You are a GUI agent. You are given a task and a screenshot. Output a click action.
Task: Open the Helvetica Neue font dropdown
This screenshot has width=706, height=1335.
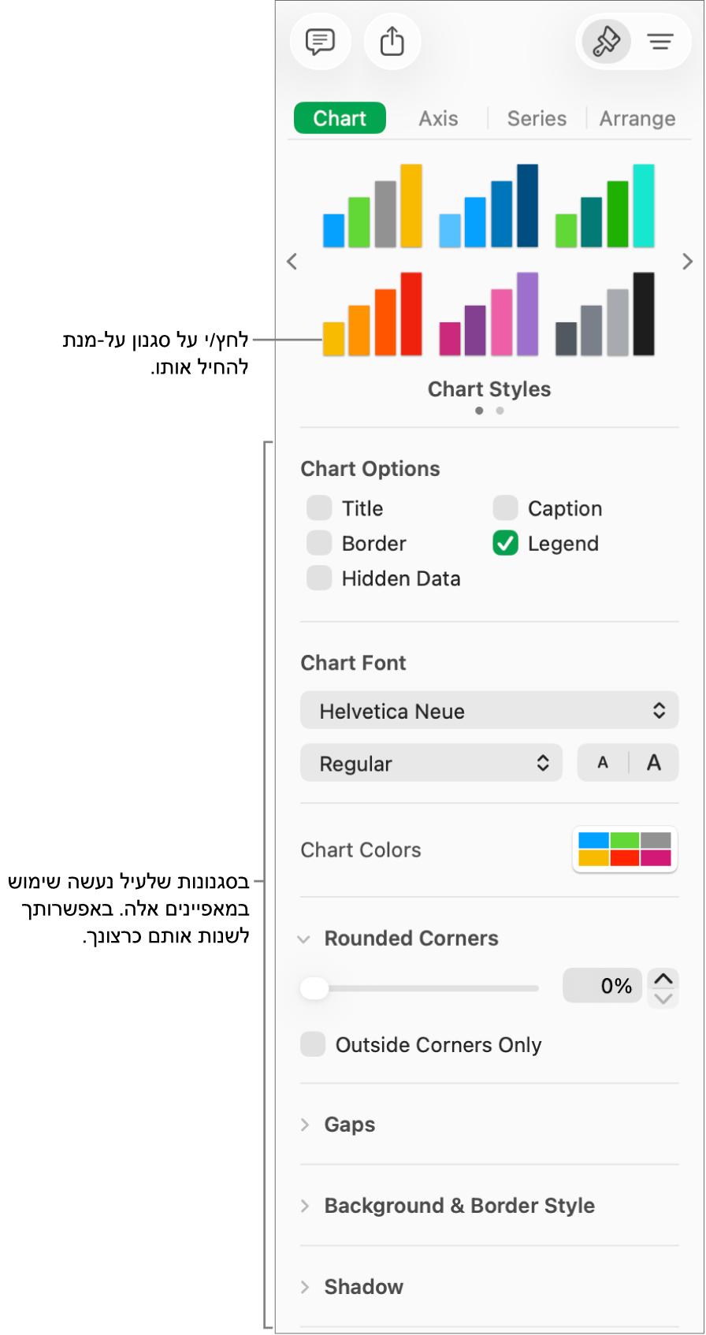coord(489,711)
